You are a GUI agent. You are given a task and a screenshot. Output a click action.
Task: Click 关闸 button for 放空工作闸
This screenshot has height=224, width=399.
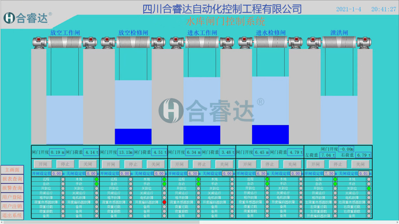pos(88,164)
